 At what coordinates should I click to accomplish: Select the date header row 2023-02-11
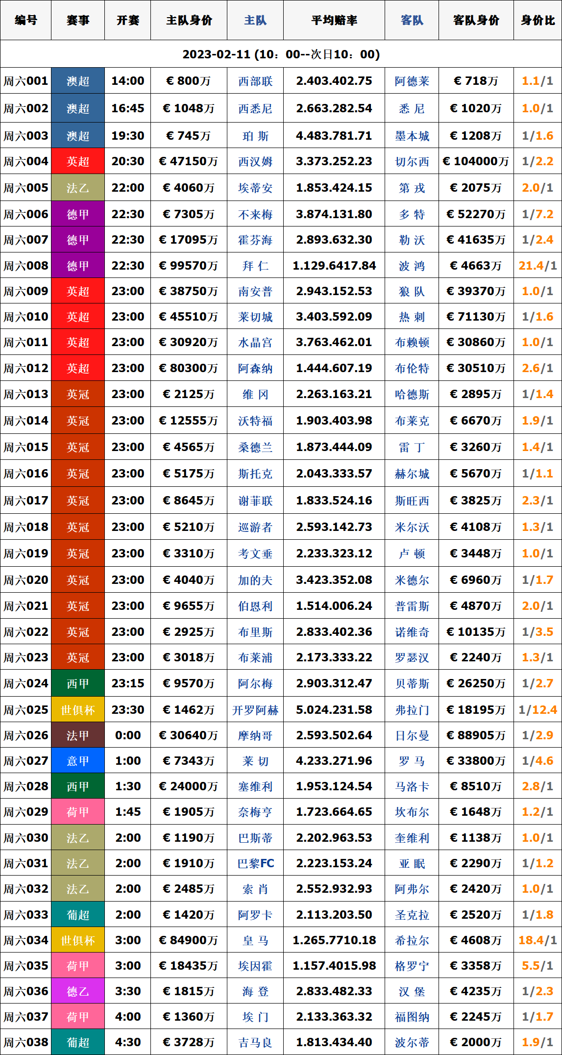[x=281, y=54]
